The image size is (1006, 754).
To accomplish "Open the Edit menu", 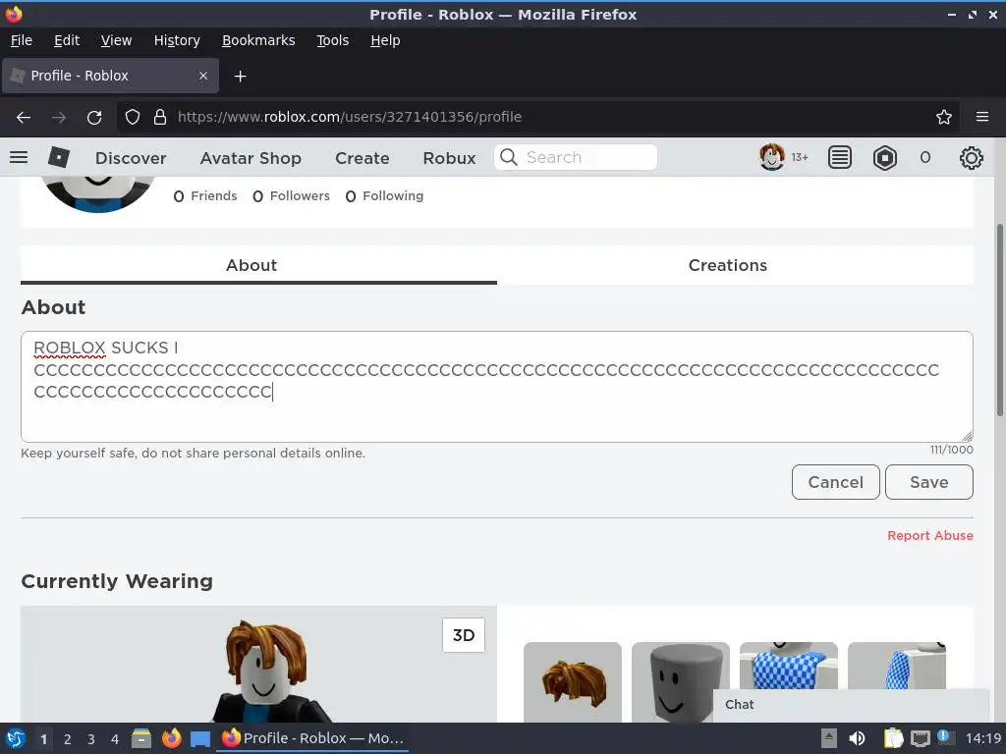I will [x=67, y=40].
